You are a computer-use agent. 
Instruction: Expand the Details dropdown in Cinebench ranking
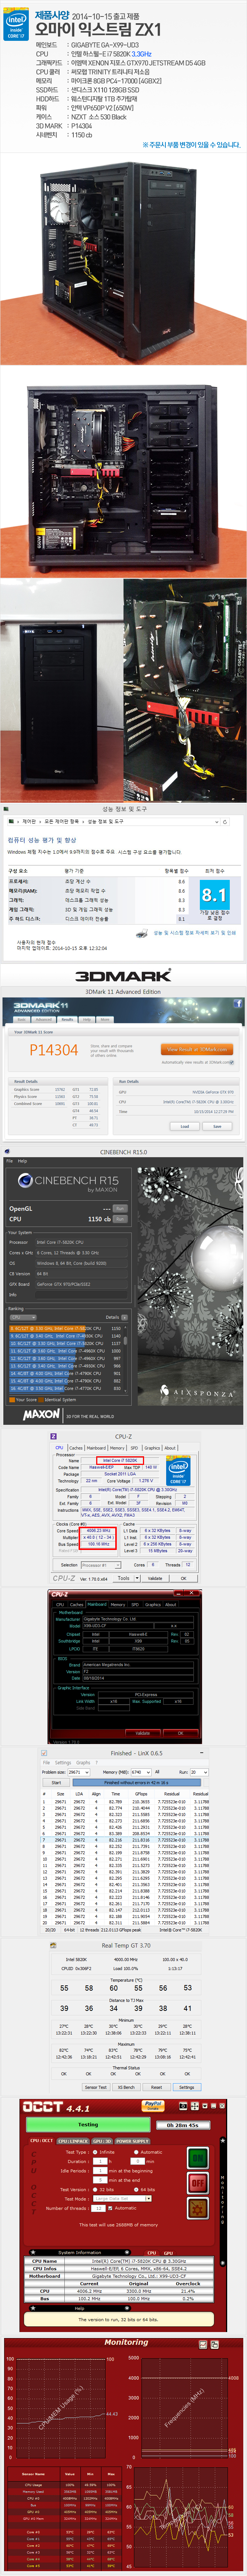tap(125, 1317)
